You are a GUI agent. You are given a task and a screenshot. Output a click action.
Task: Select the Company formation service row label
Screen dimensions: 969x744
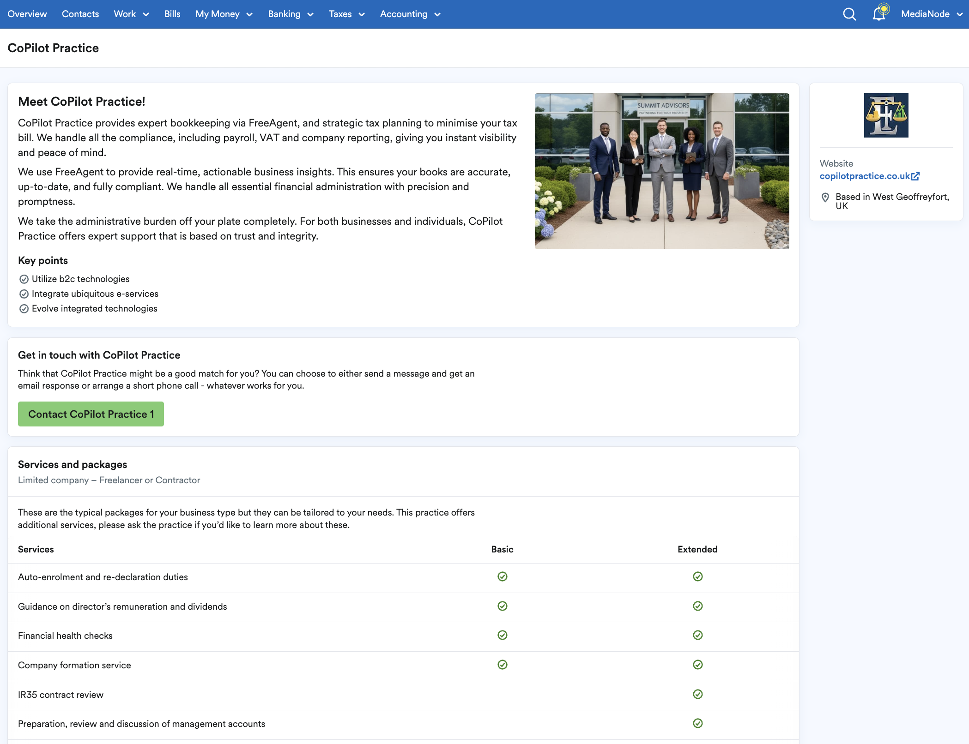click(x=74, y=665)
